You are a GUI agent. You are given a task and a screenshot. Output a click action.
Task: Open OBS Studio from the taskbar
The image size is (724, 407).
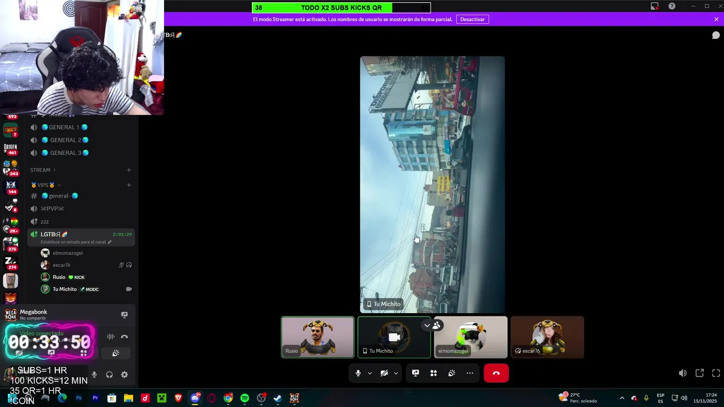(261, 399)
